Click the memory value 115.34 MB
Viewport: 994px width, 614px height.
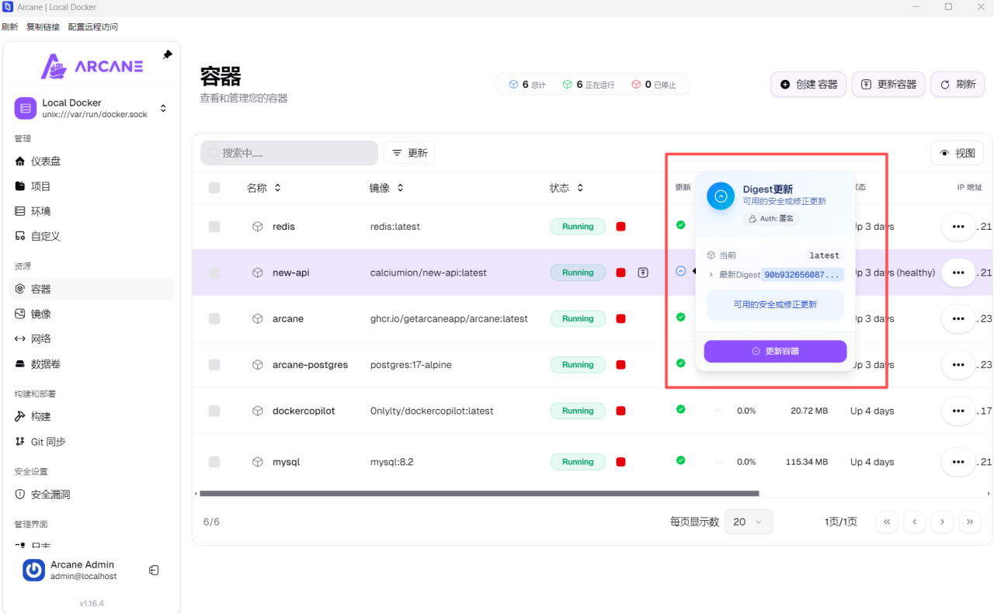point(807,462)
